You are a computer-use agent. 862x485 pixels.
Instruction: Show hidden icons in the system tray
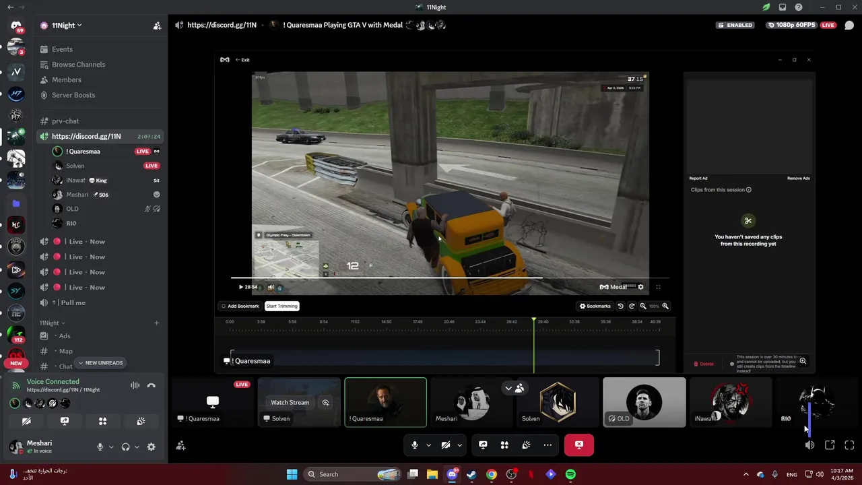pos(745,474)
